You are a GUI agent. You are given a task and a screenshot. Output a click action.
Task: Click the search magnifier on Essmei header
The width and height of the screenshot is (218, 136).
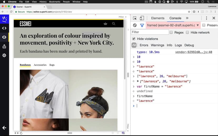[x=114, y=24]
